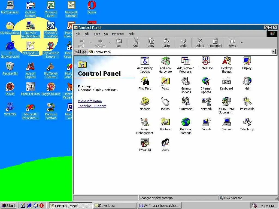Image resolution: width=279 pixels, height=209 pixels.
Task: Open the Network applet
Action: 206,104
